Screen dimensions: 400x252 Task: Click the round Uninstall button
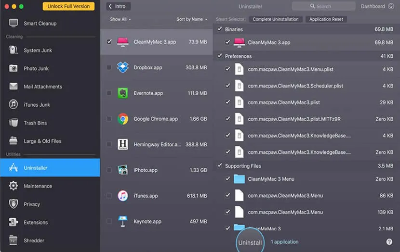250,242
